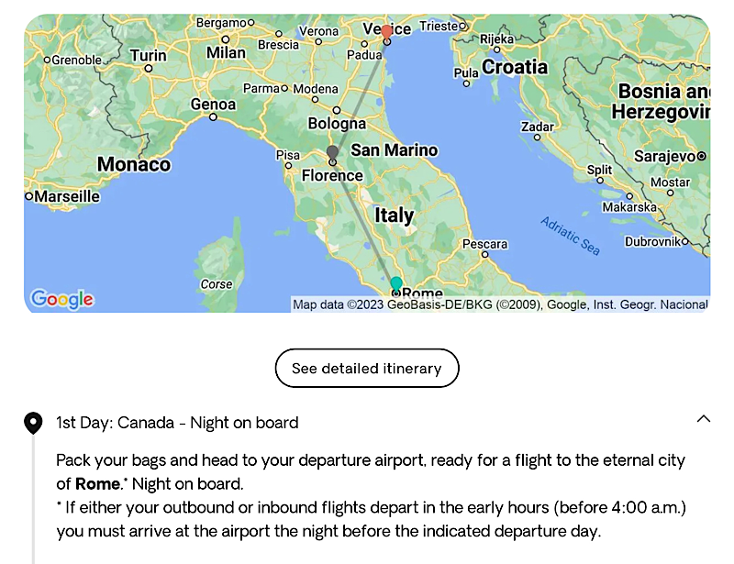Screen dimensions: 734x564
Task: Select the 1st Day: Canada heading
Action: (x=177, y=423)
